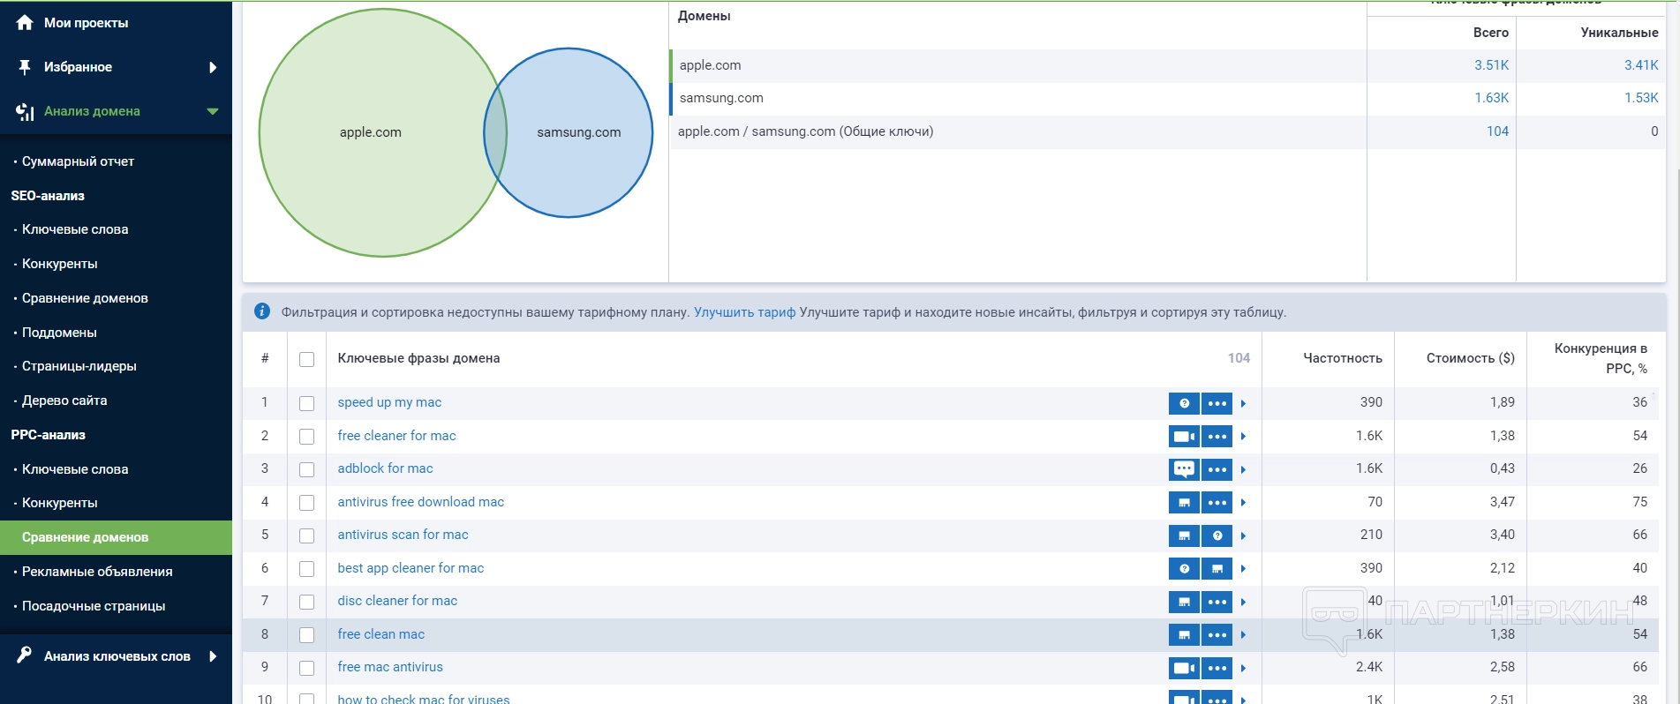The height and width of the screenshot is (704, 1680).
Task: Open the three-dots icon for free clean mac
Action: tap(1217, 634)
